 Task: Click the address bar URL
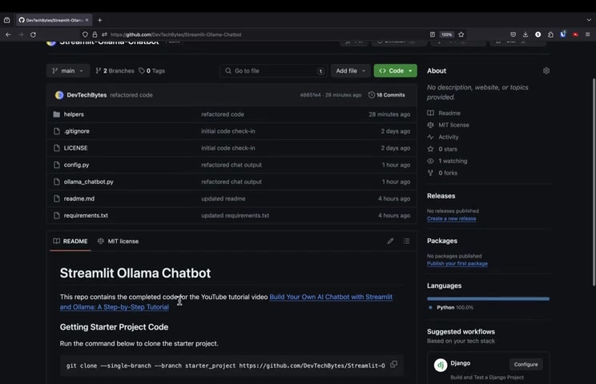(x=176, y=34)
